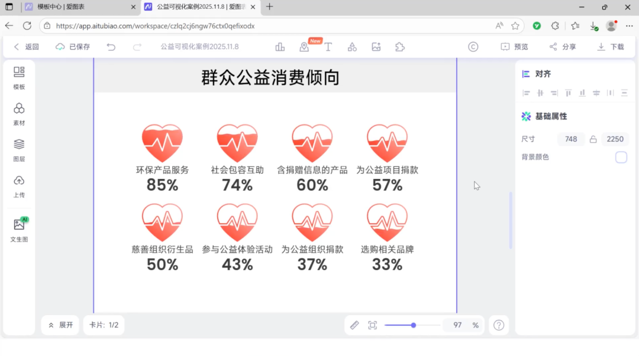Click the 分享 share button
639x356 pixels.
[562, 47]
